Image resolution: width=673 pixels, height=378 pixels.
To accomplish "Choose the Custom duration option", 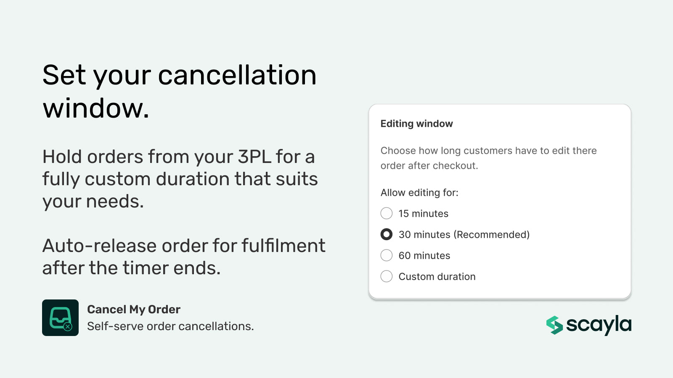I will point(386,276).
